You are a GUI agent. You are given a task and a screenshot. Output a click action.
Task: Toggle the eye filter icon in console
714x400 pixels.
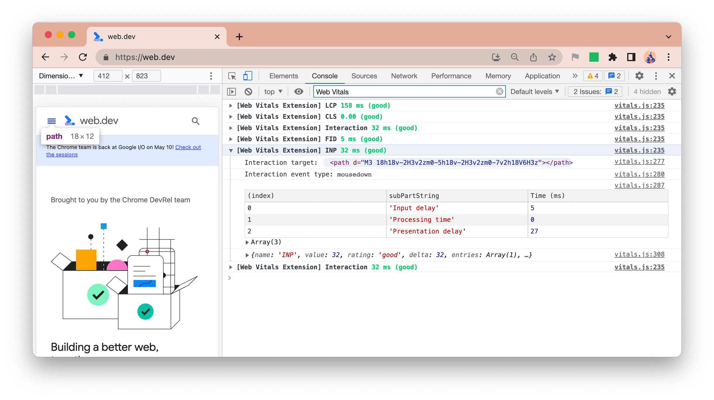click(298, 92)
